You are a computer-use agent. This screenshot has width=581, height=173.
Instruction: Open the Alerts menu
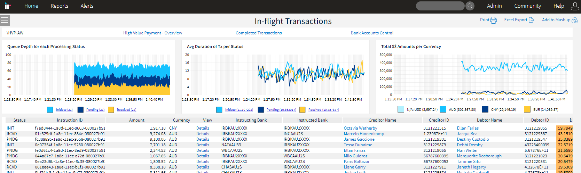coord(87,6)
